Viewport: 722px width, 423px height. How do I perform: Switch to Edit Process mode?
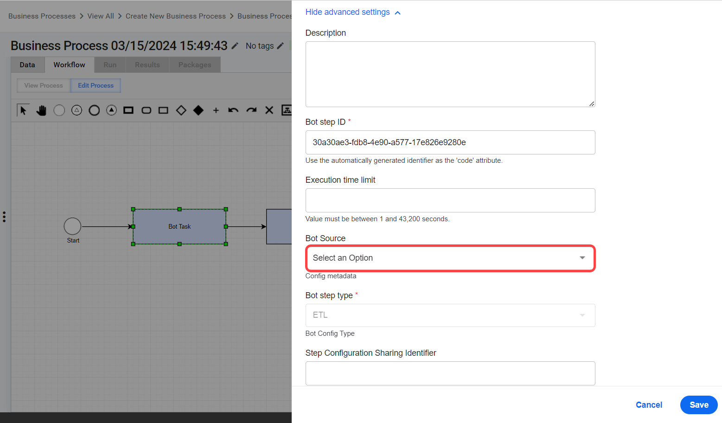pos(96,86)
